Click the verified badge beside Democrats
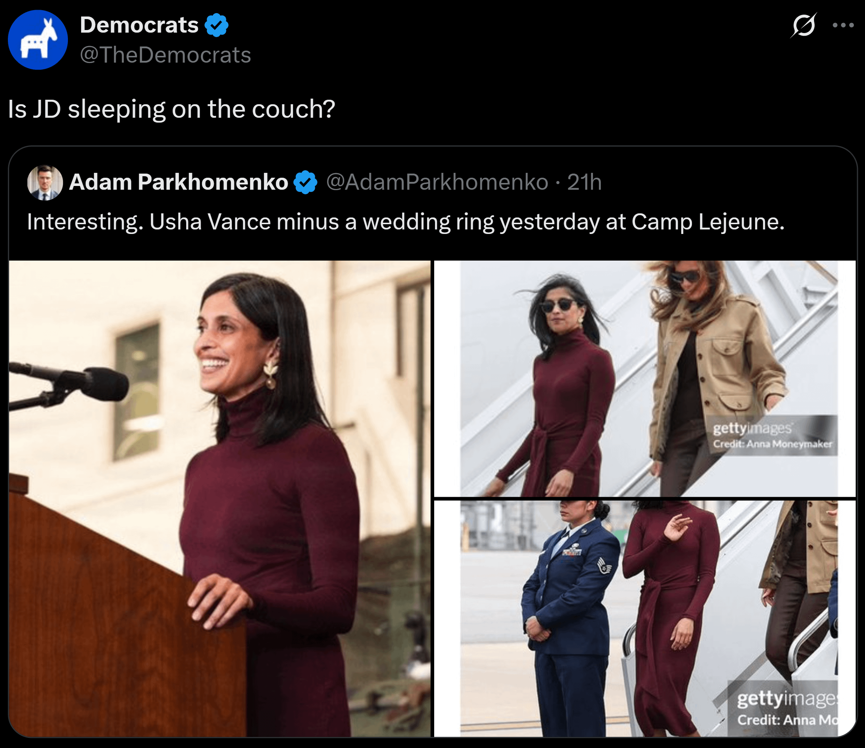 point(217,25)
